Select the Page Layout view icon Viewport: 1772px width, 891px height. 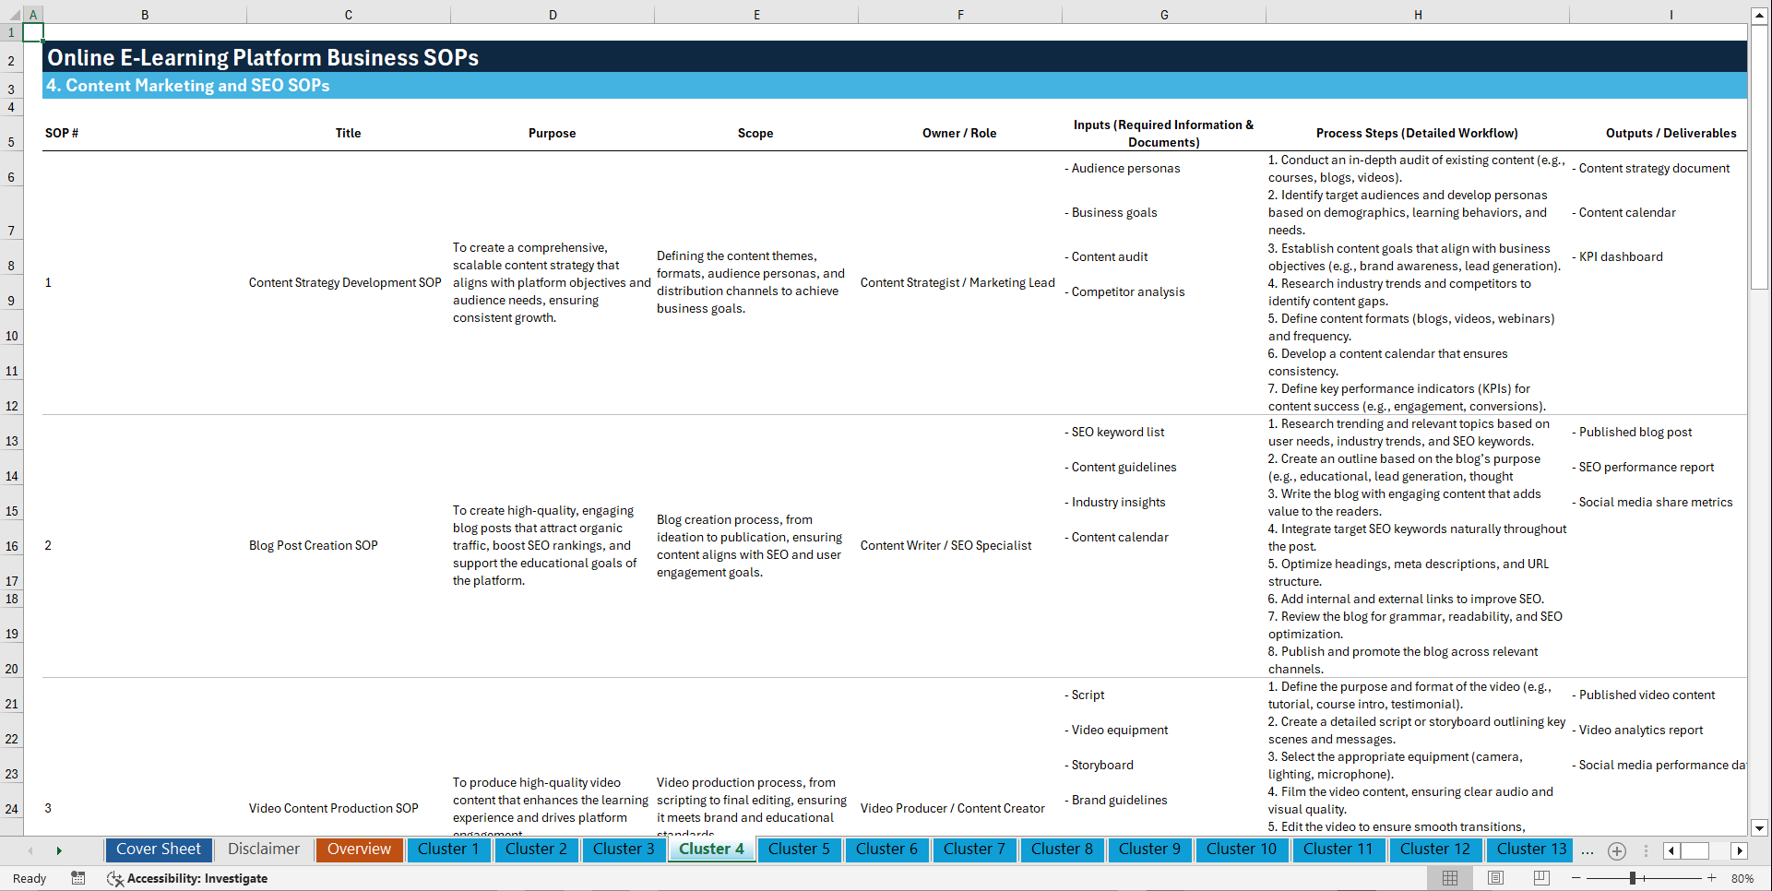[x=1494, y=878]
